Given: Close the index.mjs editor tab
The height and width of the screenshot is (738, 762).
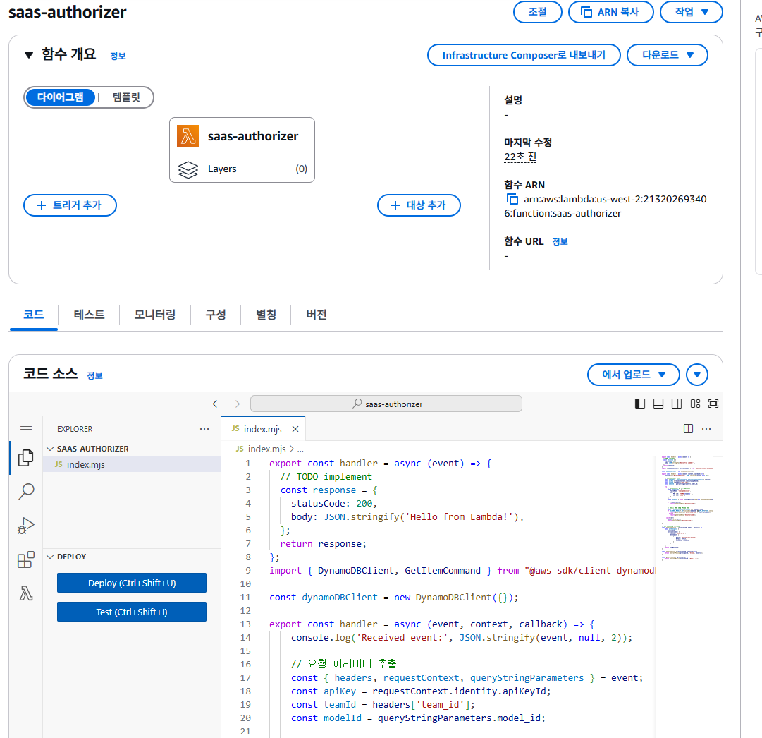Looking at the screenshot, I should click(x=295, y=429).
